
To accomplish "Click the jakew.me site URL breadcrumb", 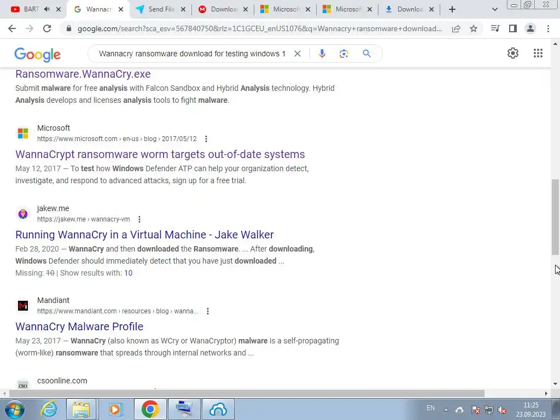I will [x=84, y=219].
